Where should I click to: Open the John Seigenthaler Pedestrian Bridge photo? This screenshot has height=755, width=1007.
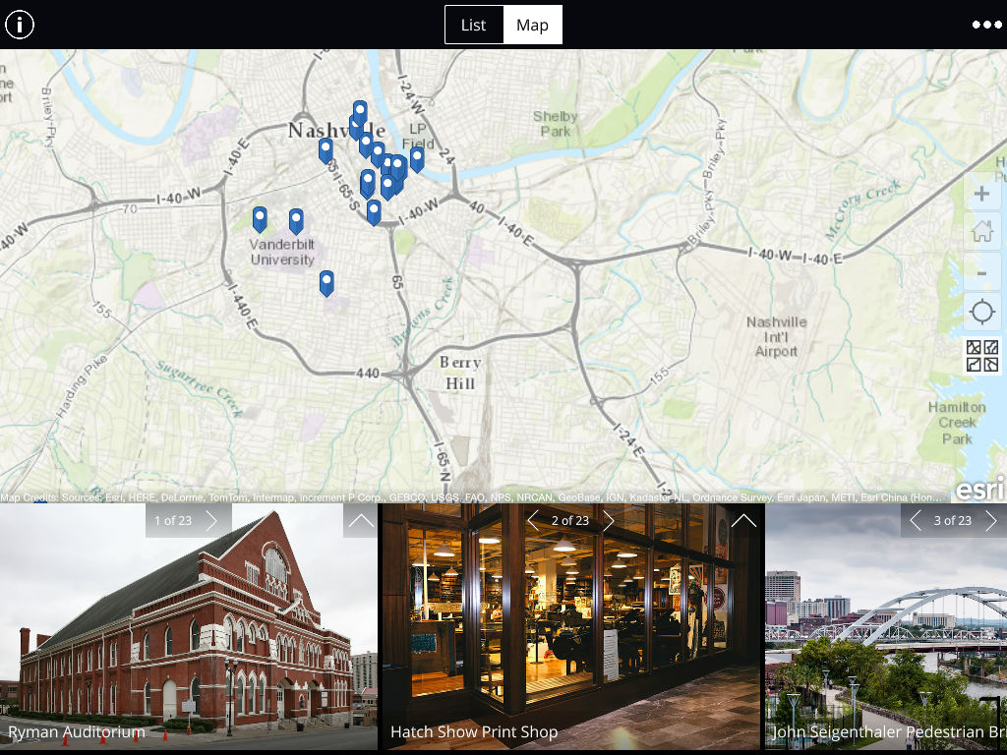[886, 627]
